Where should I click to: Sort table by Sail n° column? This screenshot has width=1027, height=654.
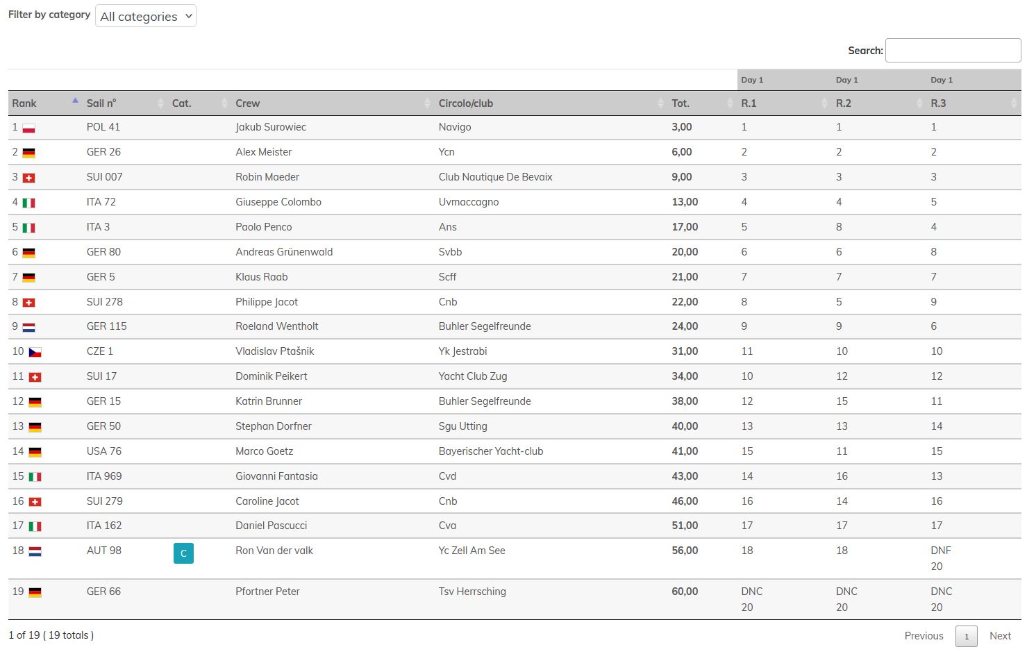[122, 103]
